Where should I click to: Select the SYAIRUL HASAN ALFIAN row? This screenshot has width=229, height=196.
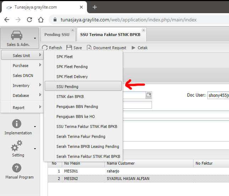point(128,179)
